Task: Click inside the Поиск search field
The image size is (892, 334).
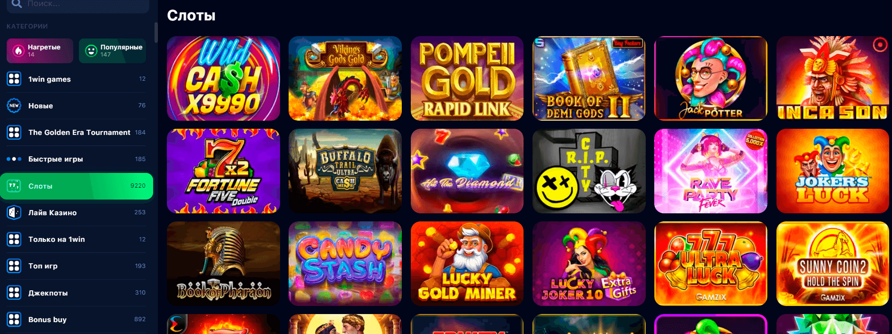Action: click(x=78, y=5)
